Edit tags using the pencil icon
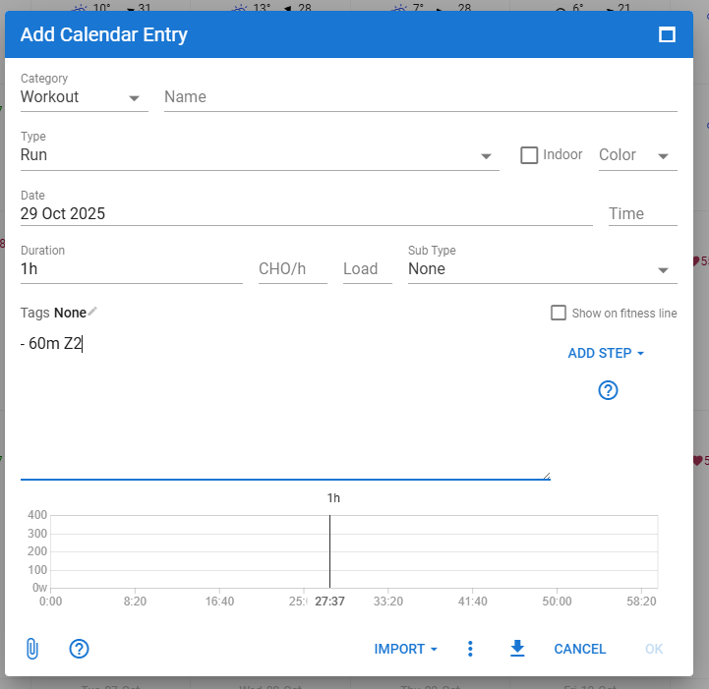 click(x=92, y=312)
